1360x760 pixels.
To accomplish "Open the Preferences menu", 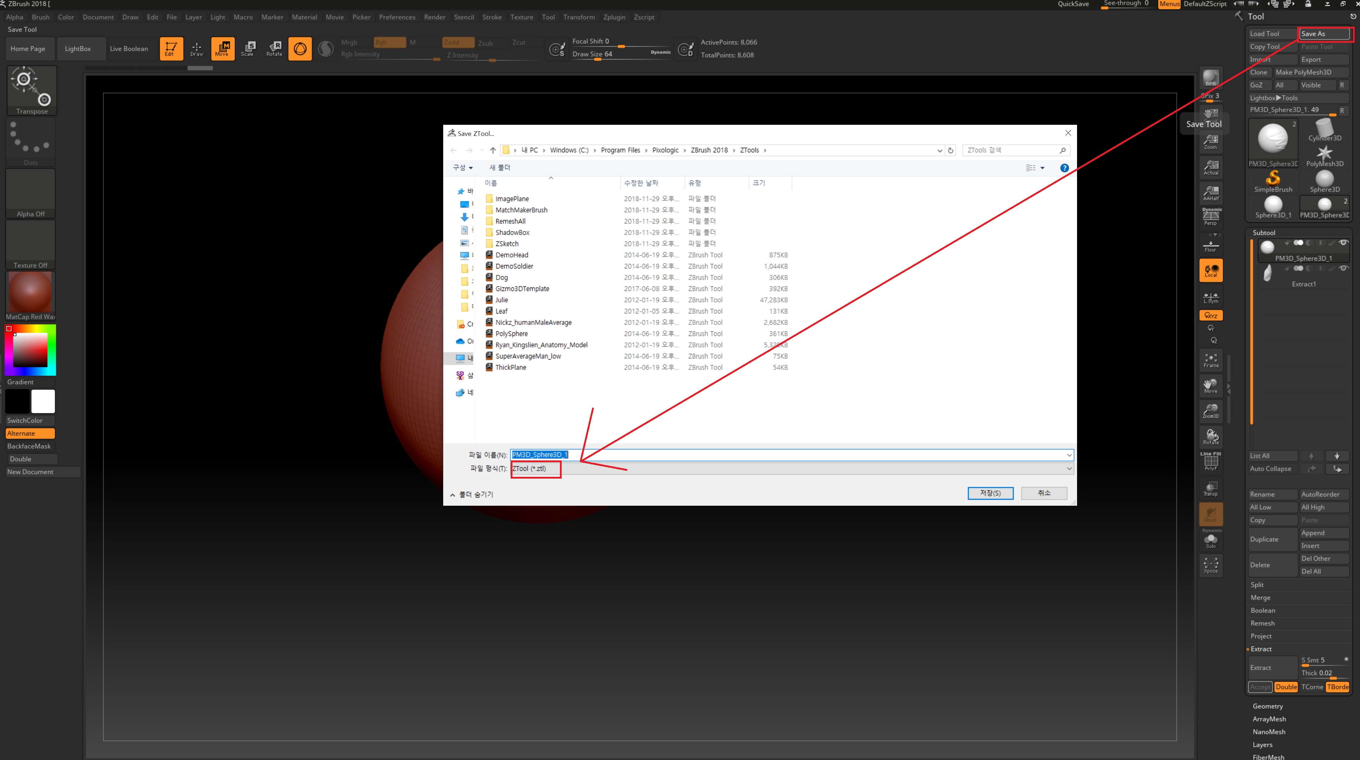I will (397, 17).
